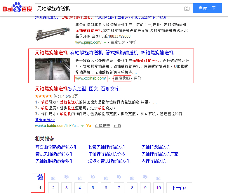Go to results page 8

132,188
